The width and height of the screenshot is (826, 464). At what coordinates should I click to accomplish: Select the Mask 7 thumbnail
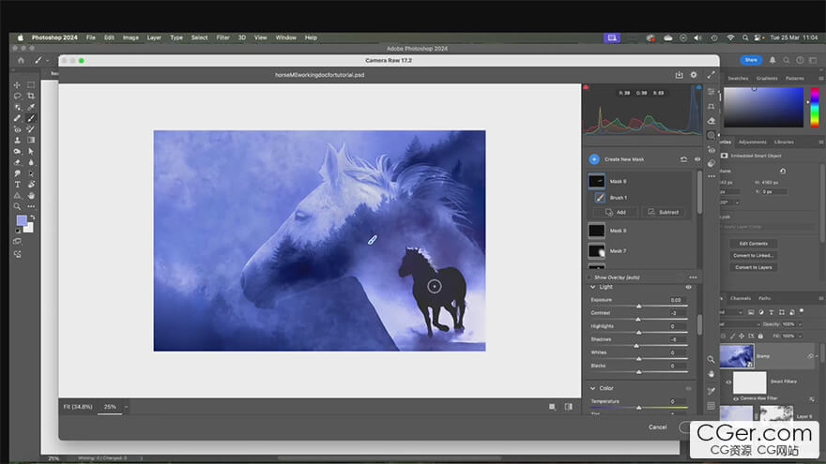coord(596,251)
